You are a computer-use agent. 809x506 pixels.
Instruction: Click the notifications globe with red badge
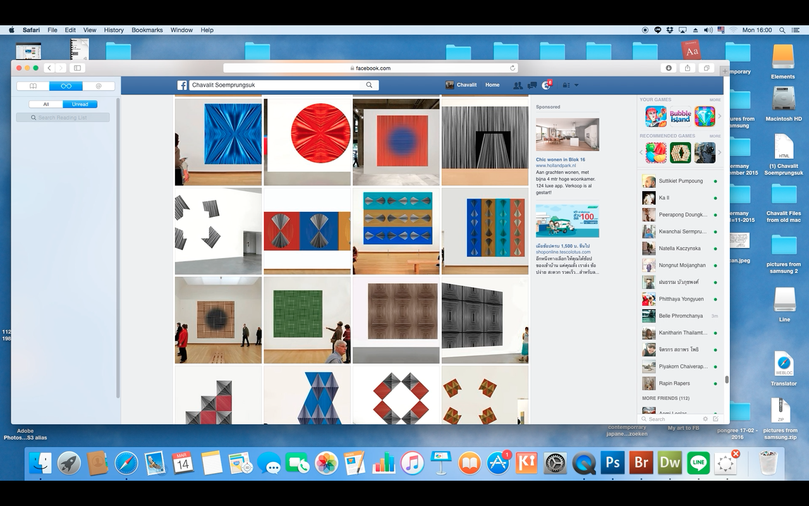pos(547,85)
